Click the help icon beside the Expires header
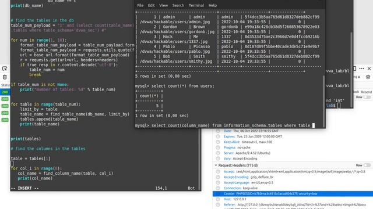This screenshot has width=373, height=209. (x=218, y=136)
